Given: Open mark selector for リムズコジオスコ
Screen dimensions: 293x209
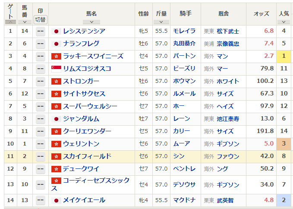Looking at the screenshot, I should [x=41, y=69].
